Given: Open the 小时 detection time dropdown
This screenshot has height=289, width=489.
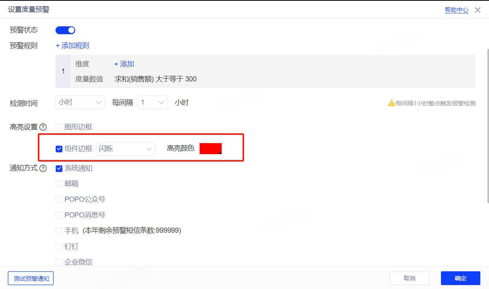Looking at the screenshot, I should pyautogui.click(x=80, y=103).
